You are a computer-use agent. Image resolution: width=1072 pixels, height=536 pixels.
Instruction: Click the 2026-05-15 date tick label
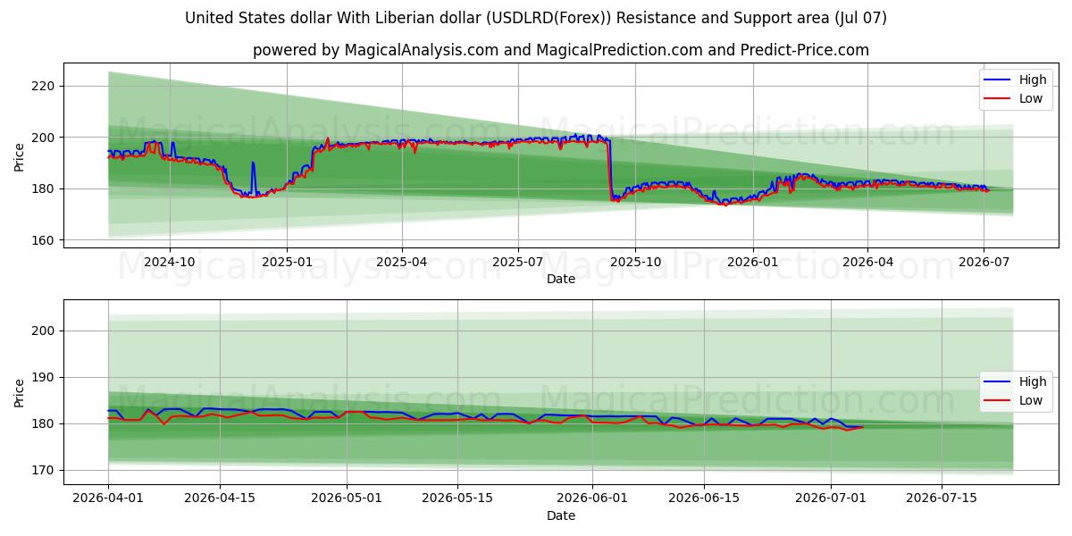click(457, 499)
